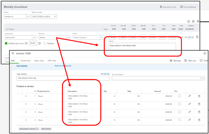Grab drag handle of invoice line 4

(26, 120)
